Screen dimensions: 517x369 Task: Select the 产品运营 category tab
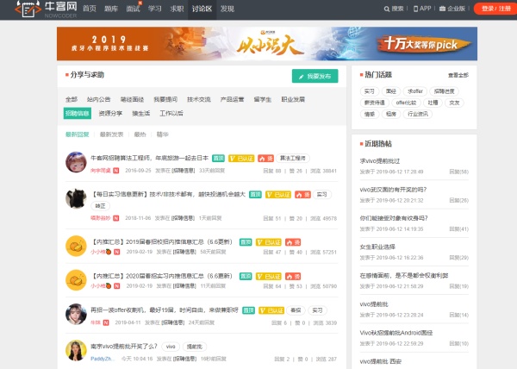click(x=232, y=100)
